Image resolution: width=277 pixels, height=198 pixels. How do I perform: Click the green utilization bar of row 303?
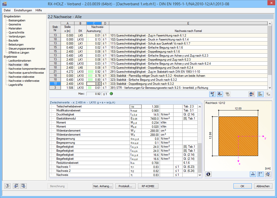click(90, 76)
